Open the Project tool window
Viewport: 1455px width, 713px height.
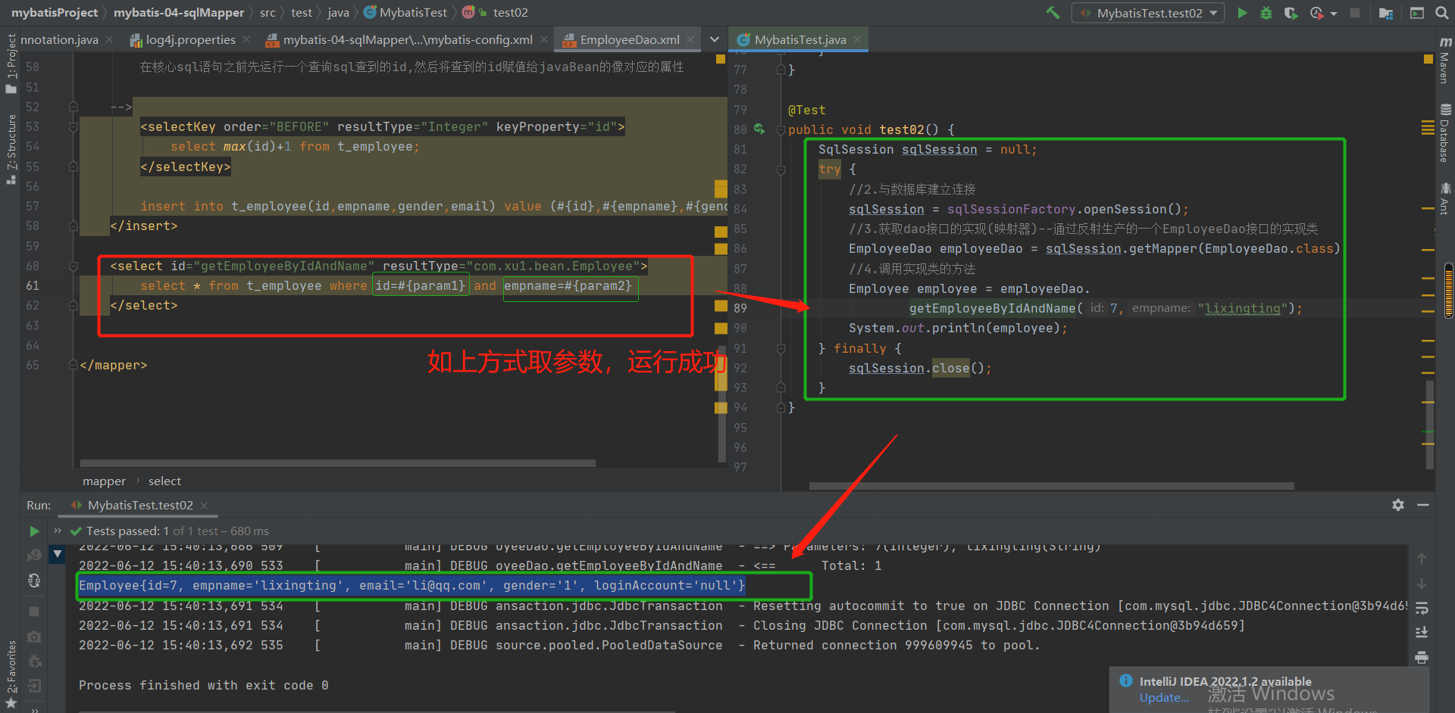[x=11, y=64]
